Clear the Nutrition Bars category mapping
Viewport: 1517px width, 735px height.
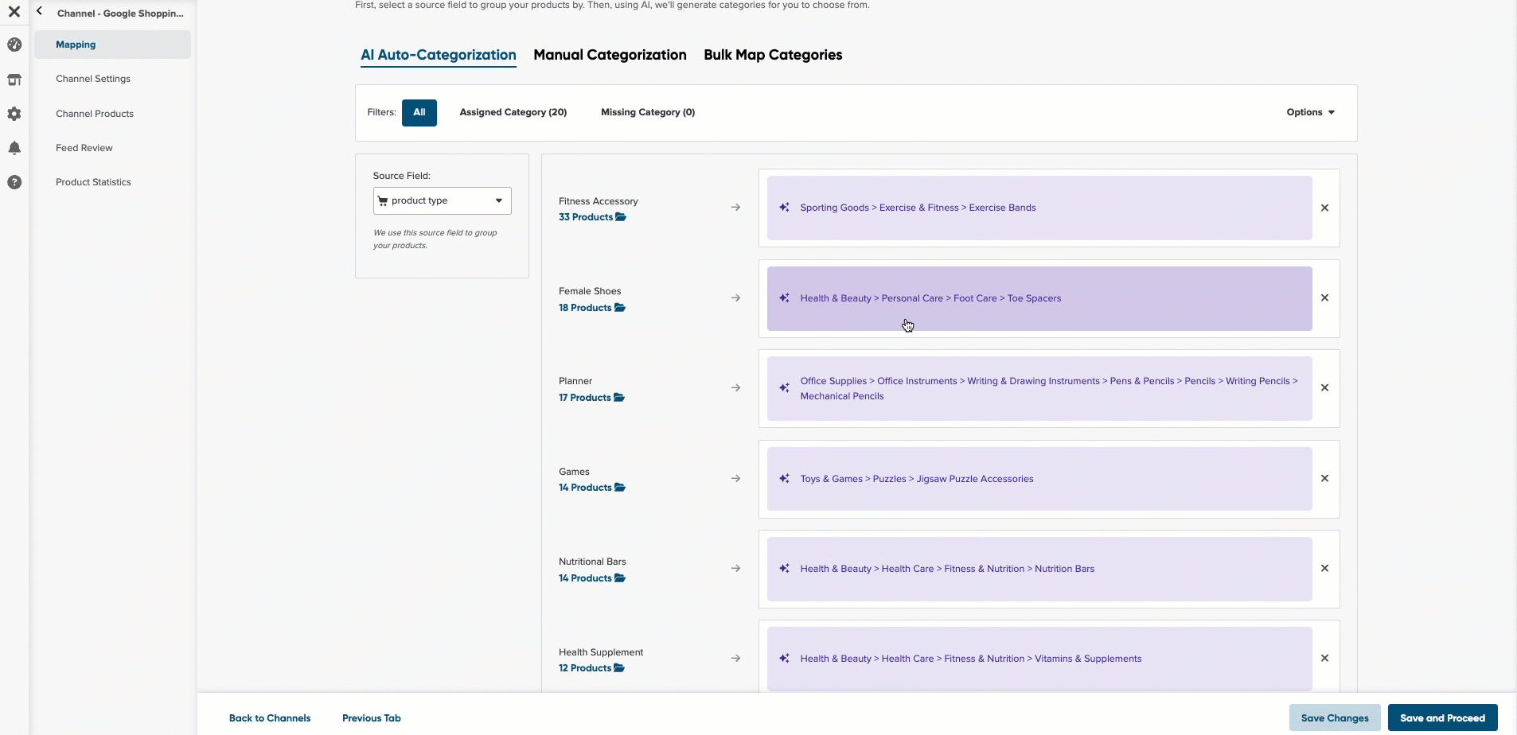(1324, 568)
